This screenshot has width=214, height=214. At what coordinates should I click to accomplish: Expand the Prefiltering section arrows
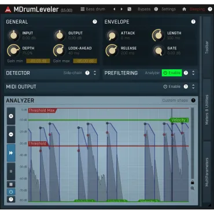(193, 73)
